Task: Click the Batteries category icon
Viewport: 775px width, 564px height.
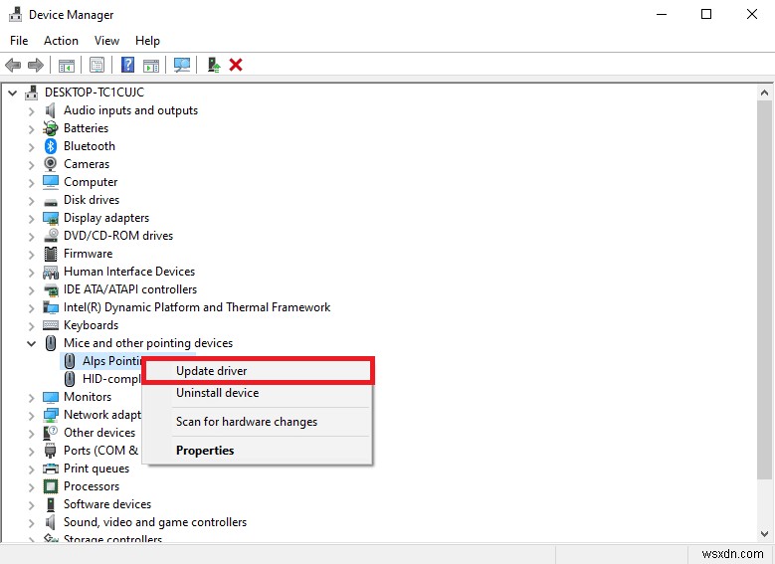Action: click(51, 128)
